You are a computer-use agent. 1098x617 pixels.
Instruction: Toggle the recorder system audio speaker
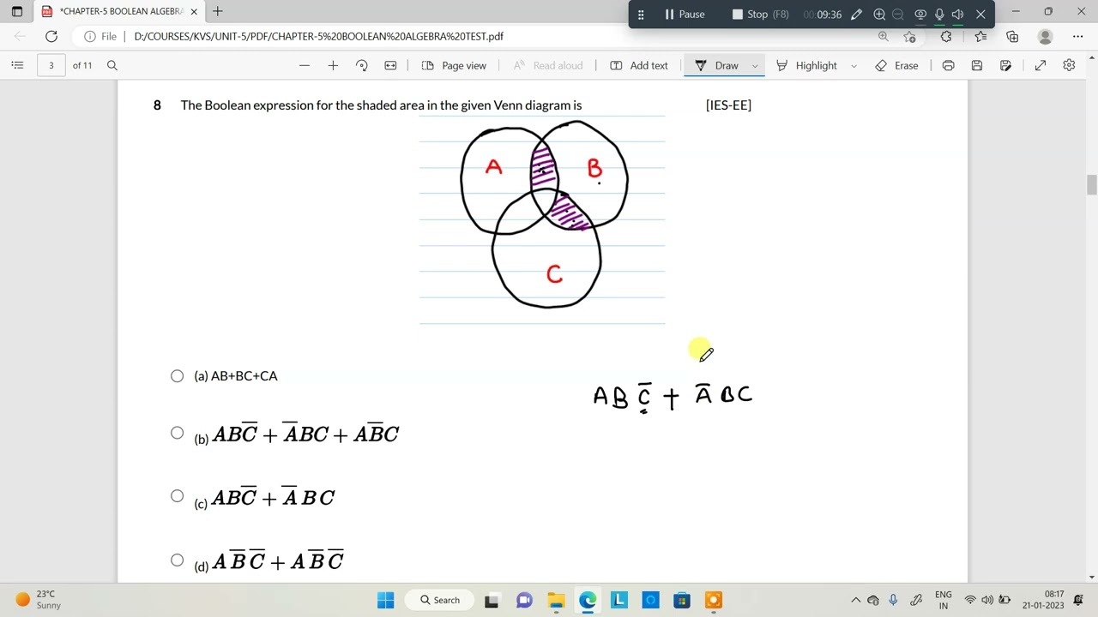958,14
